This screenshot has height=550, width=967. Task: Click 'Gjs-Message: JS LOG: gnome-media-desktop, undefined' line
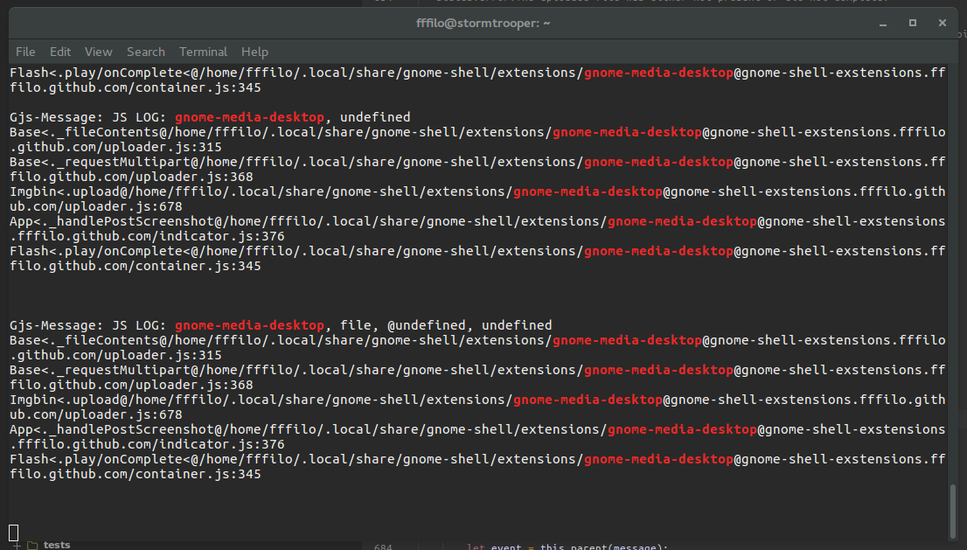210,117
